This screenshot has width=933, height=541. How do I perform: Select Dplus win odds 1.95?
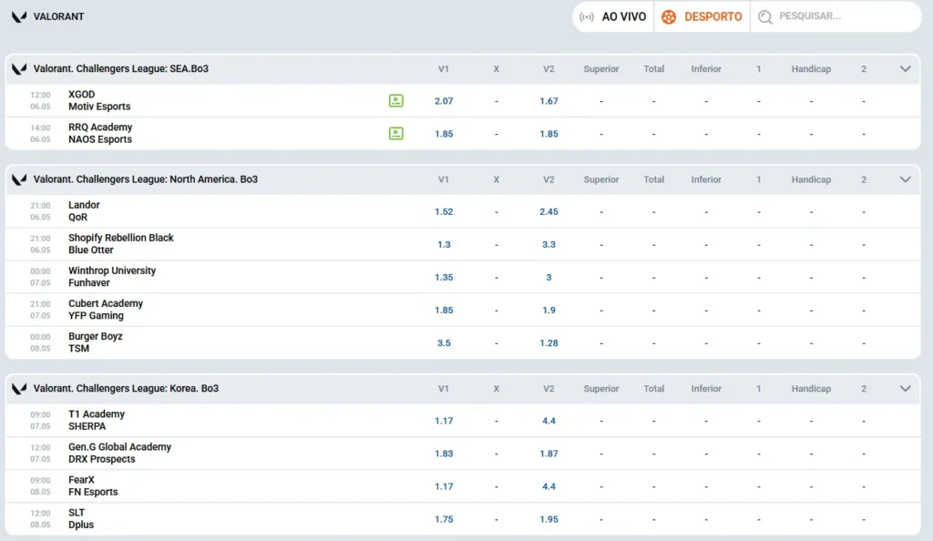(x=549, y=519)
